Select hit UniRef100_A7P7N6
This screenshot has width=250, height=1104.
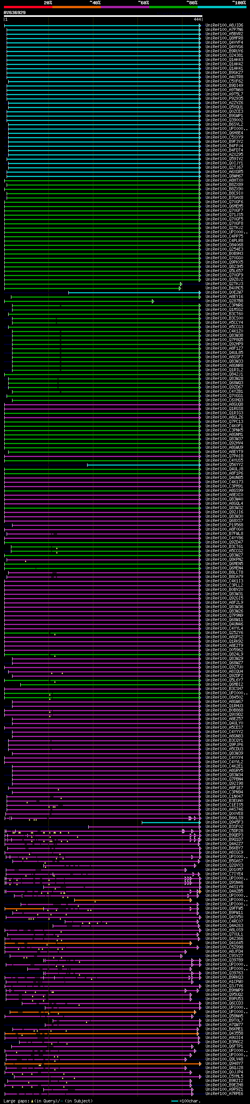[x=224, y=30]
